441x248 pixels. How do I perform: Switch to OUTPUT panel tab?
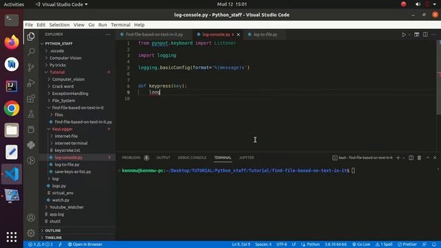click(163, 158)
